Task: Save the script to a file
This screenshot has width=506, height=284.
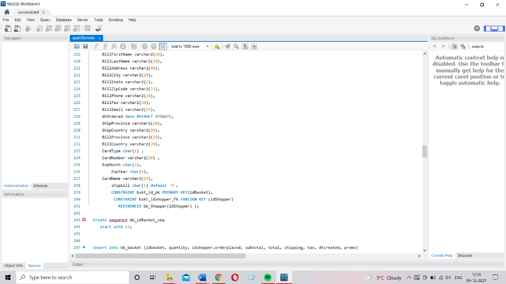Action: click(x=85, y=46)
